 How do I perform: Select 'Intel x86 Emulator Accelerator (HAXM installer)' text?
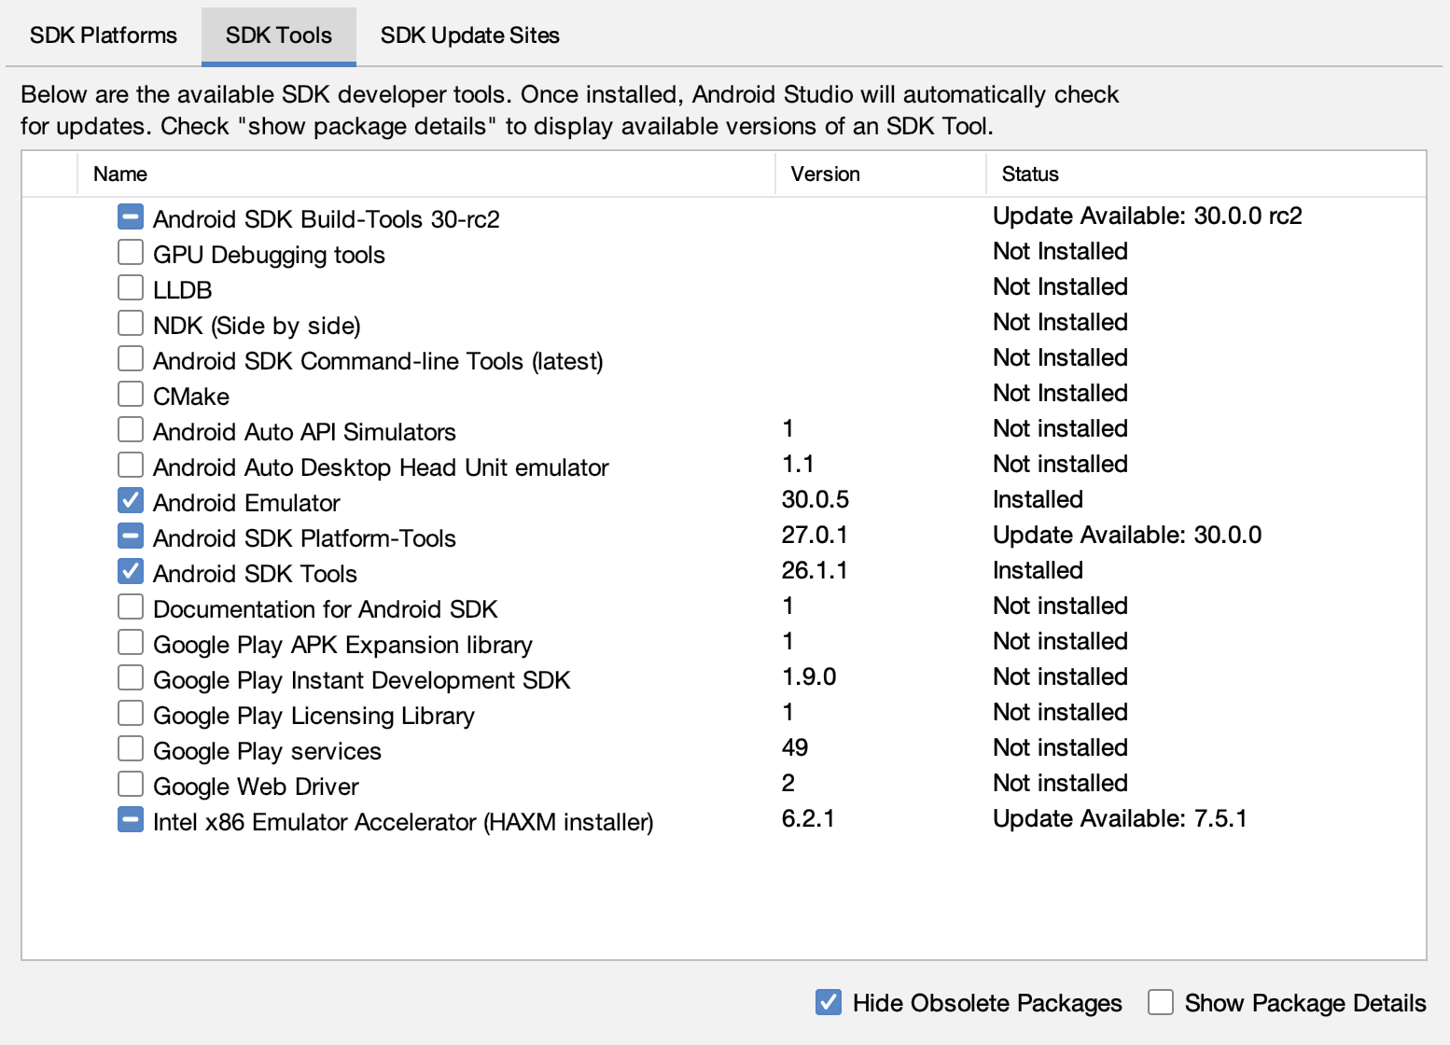tap(403, 822)
